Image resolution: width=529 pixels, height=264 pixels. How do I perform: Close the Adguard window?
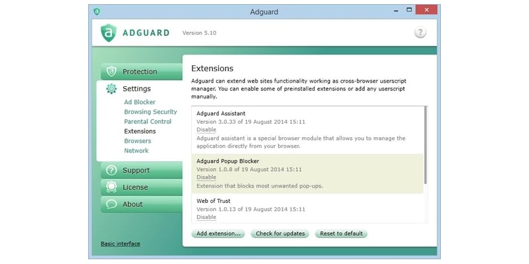(426, 10)
